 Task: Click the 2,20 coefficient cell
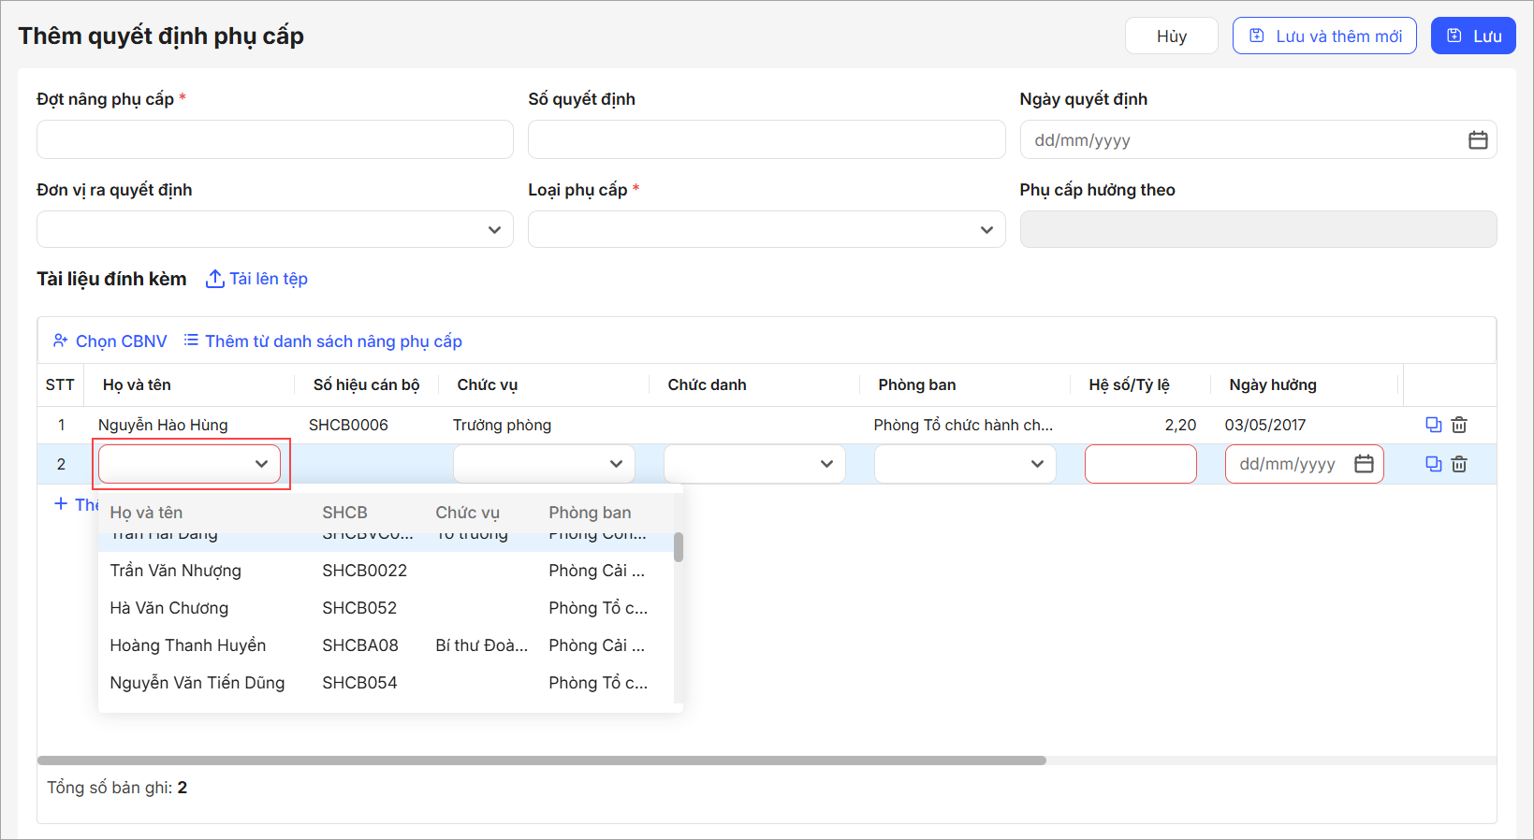coord(1180,425)
